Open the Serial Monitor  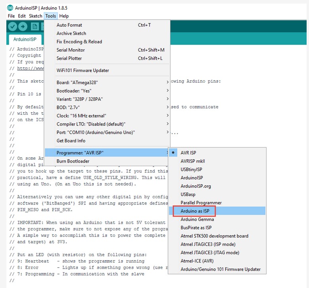(x=107, y=50)
